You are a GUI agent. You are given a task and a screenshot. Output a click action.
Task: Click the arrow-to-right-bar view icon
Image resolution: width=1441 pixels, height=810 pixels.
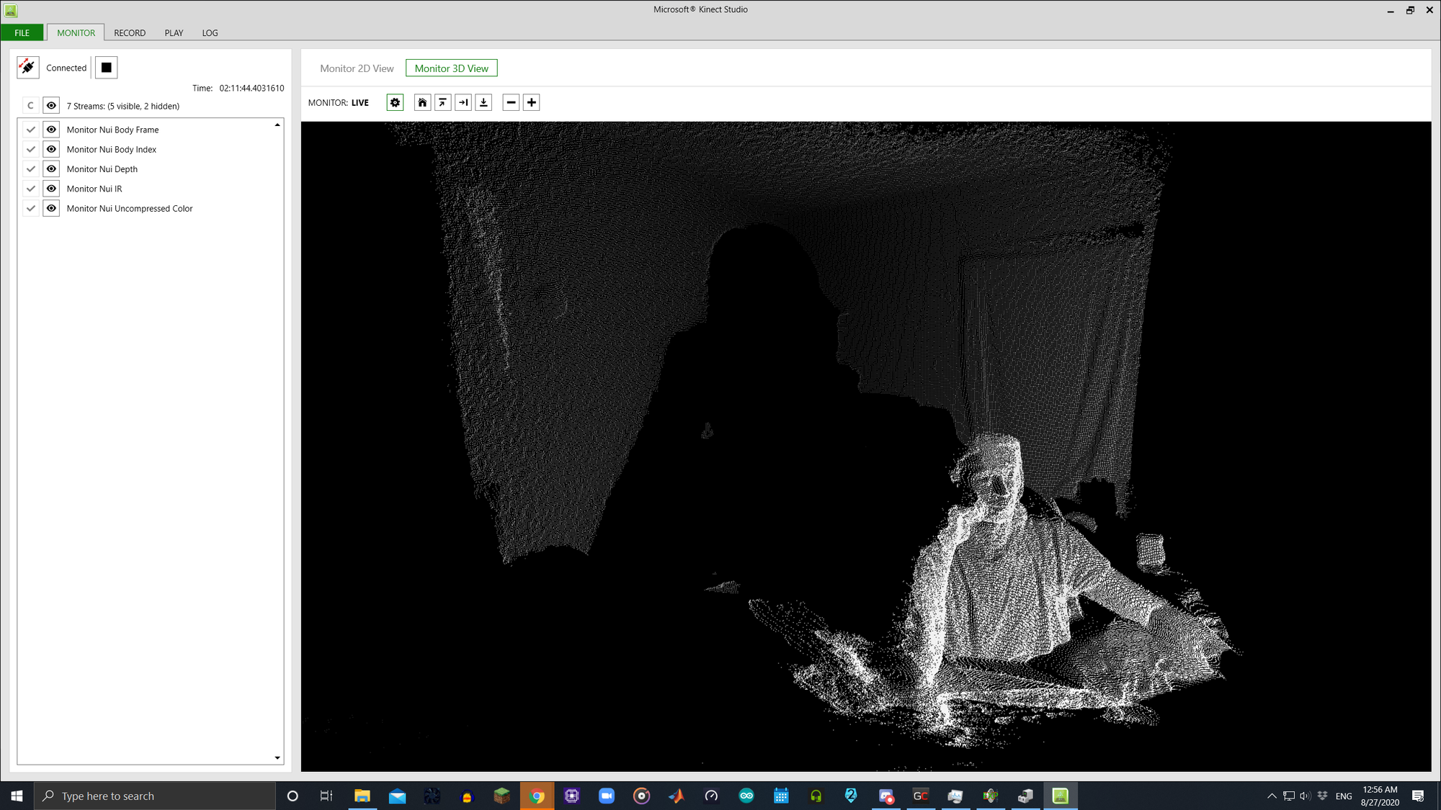[x=463, y=102]
